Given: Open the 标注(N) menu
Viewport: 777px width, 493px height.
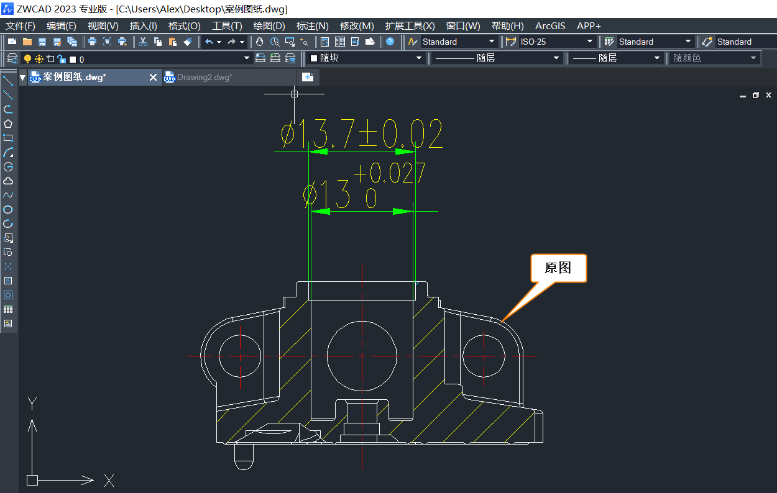Looking at the screenshot, I should click(312, 26).
